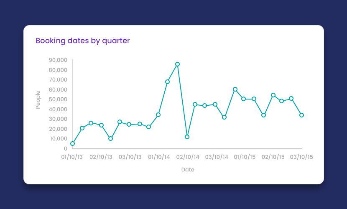Select the 50,000 y-axis label
Screen dimensions: 347x209
(x=58, y=99)
